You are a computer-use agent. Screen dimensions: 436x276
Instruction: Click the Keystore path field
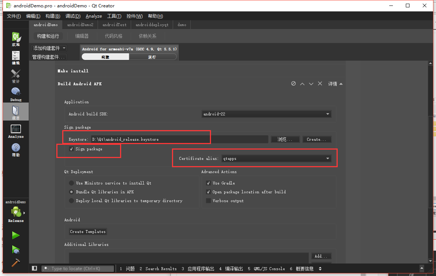[x=179, y=139]
